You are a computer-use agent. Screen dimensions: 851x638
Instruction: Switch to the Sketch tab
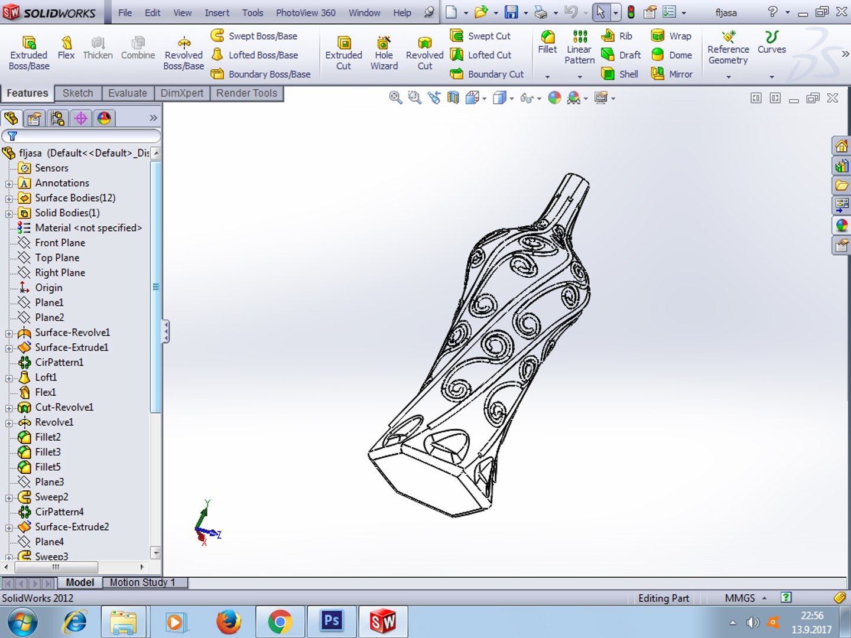click(x=78, y=93)
